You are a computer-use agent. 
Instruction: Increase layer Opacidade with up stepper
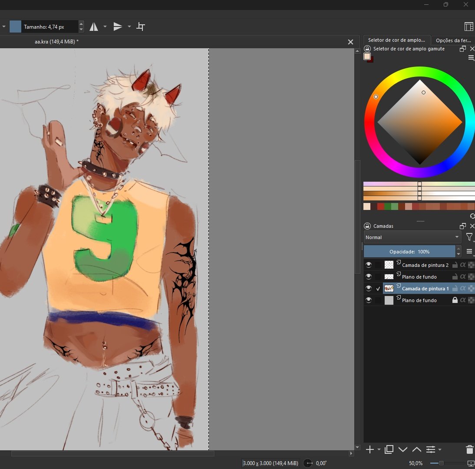(459, 249)
